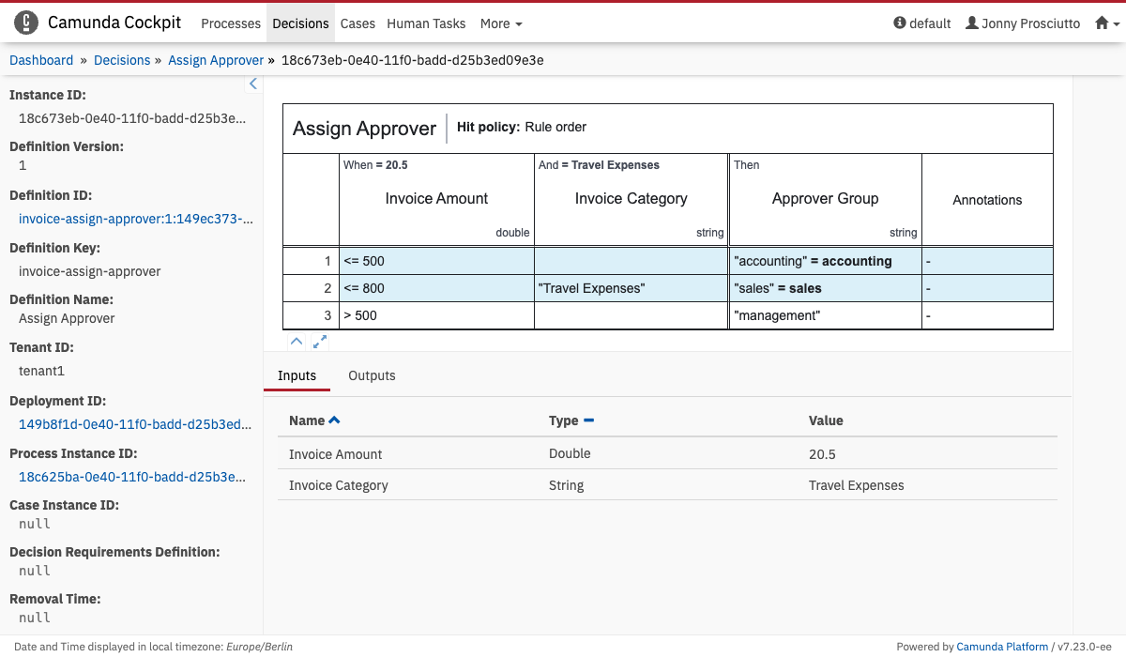Viewport: 1126px width, 657px height.
Task: Open Jonny Prosciutto user menu
Action: pos(1023,23)
